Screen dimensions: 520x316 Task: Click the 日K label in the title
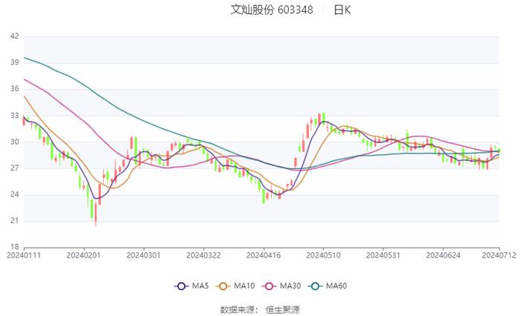click(342, 10)
